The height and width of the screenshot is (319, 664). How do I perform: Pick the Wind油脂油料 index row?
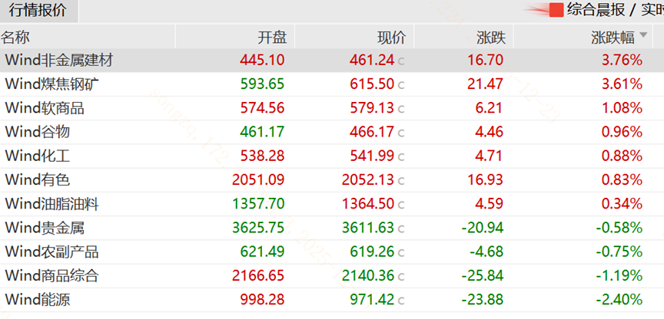[x=51, y=204]
